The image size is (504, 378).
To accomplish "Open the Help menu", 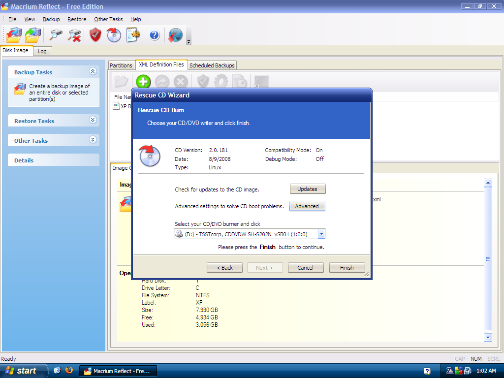I will [x=136, y=19].
